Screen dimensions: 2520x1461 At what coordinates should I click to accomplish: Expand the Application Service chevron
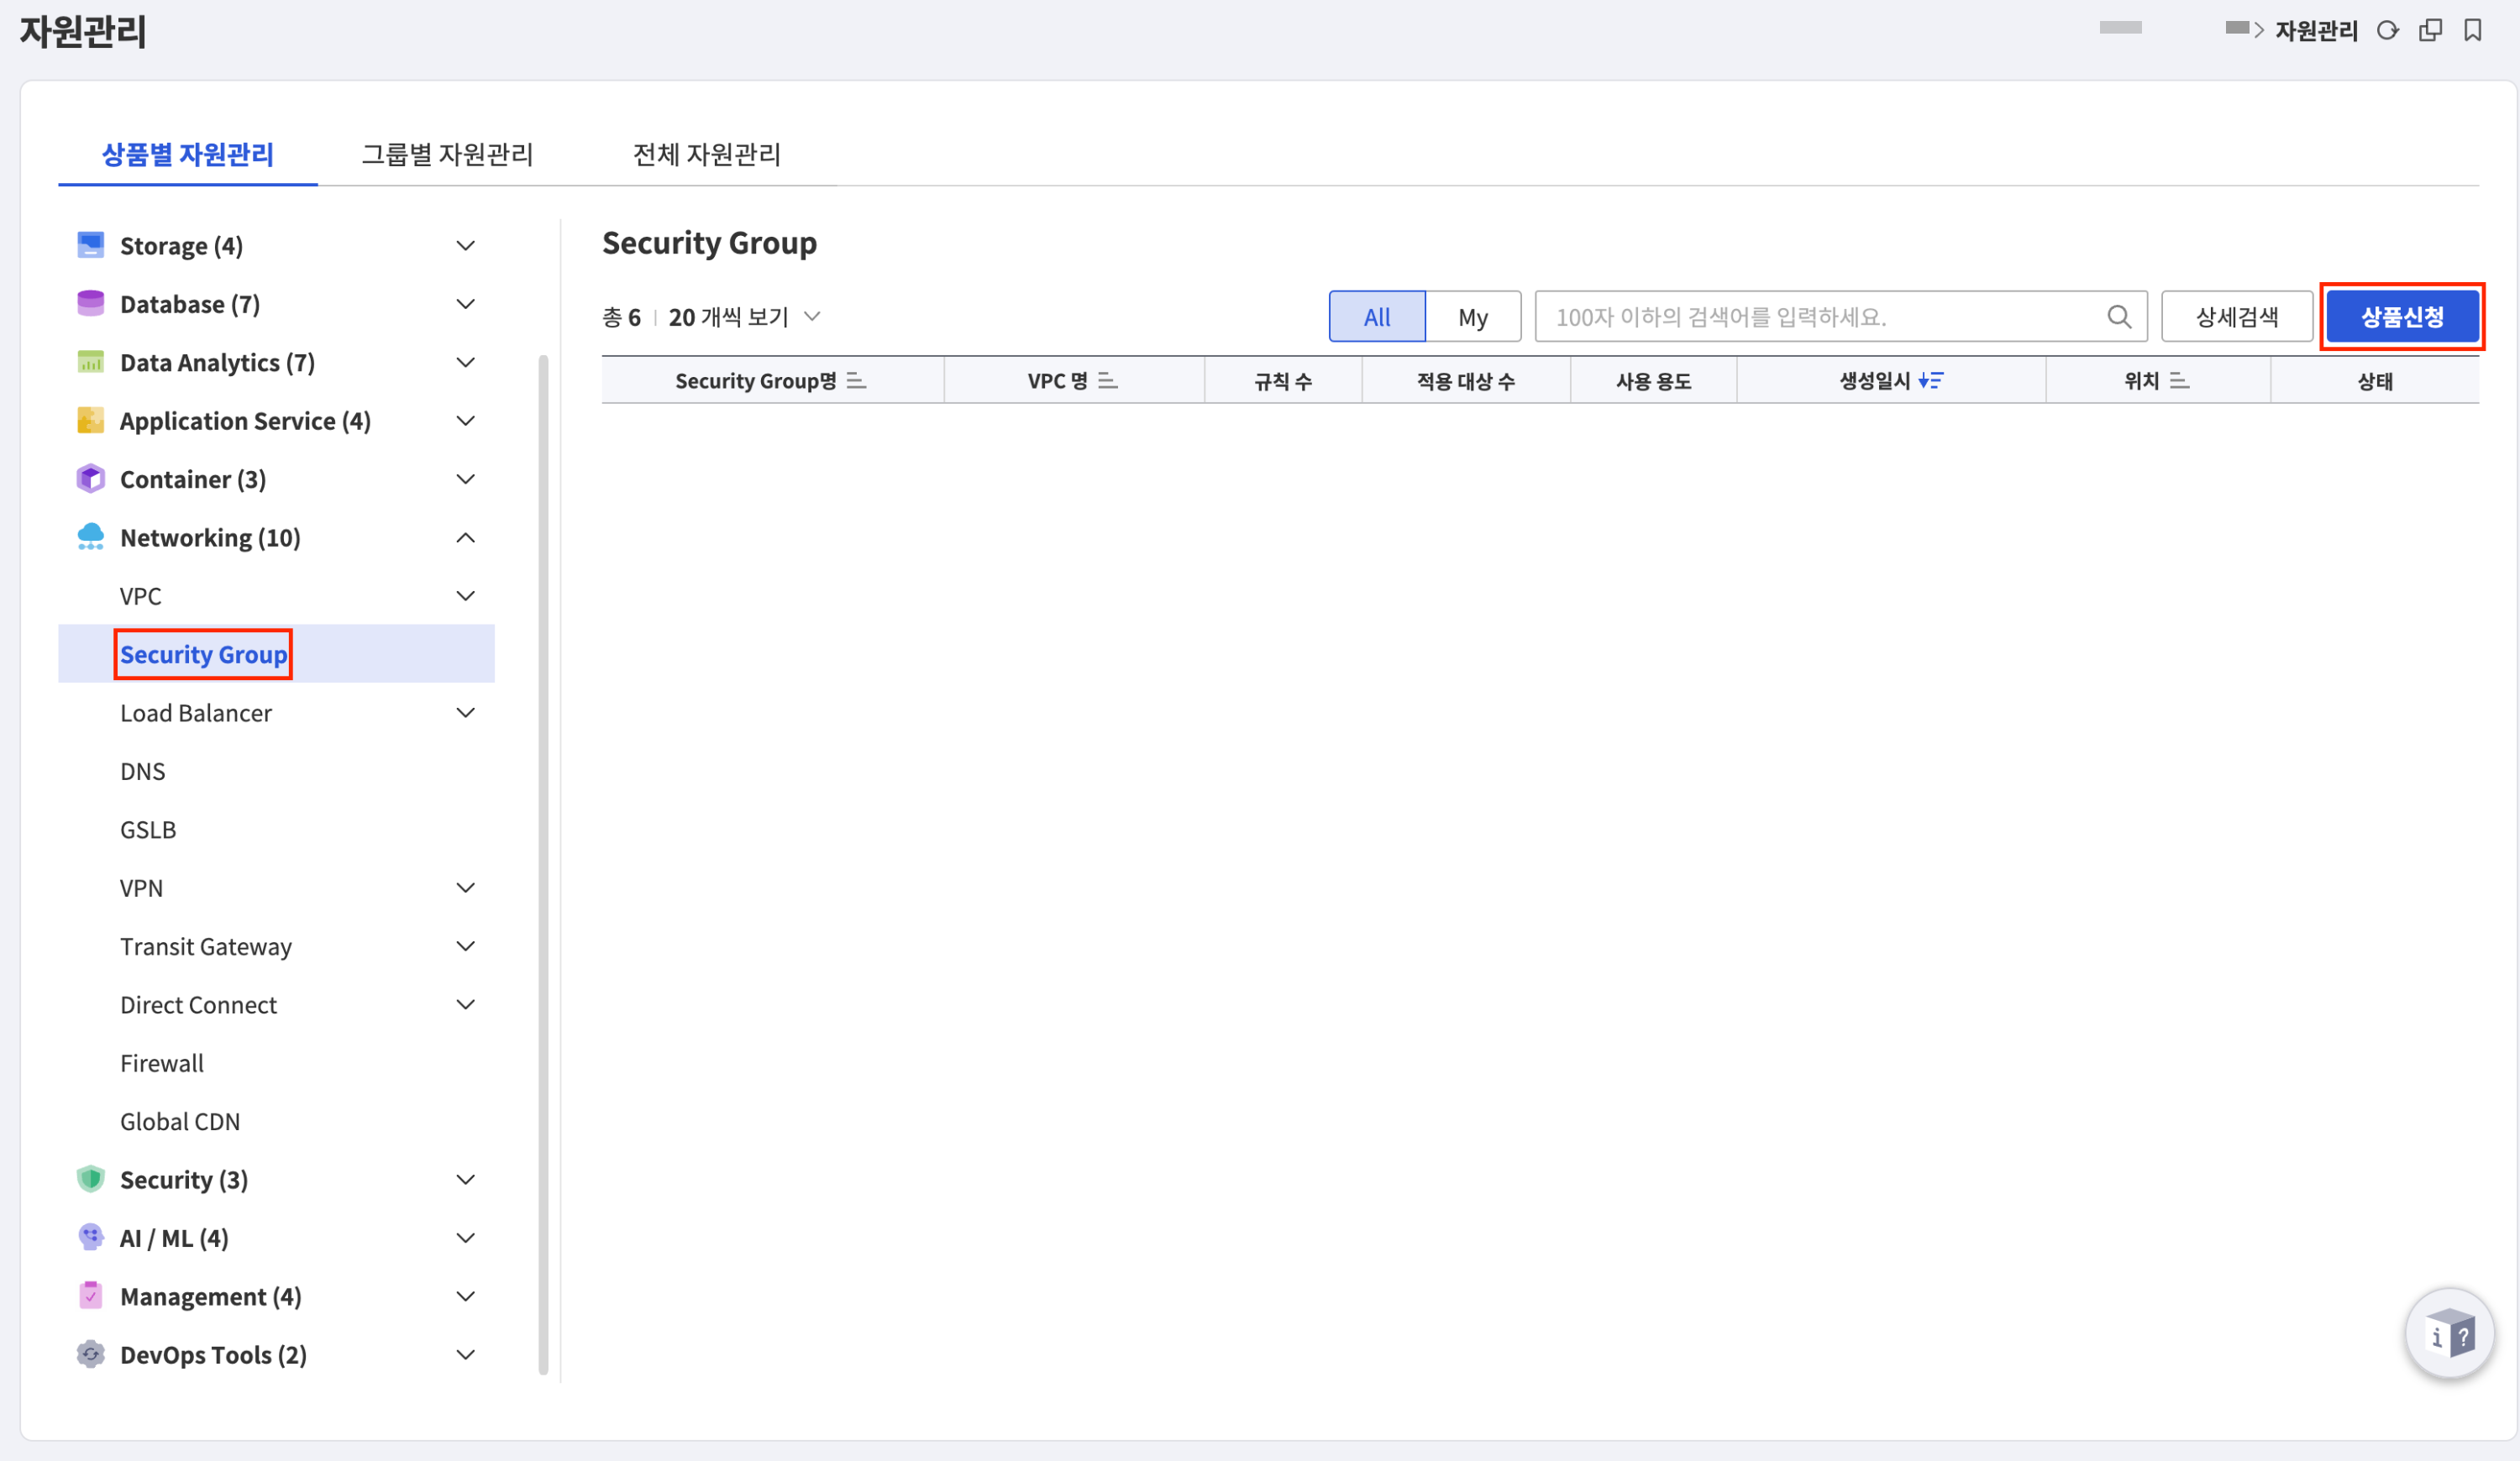click(x=465, y=420)
